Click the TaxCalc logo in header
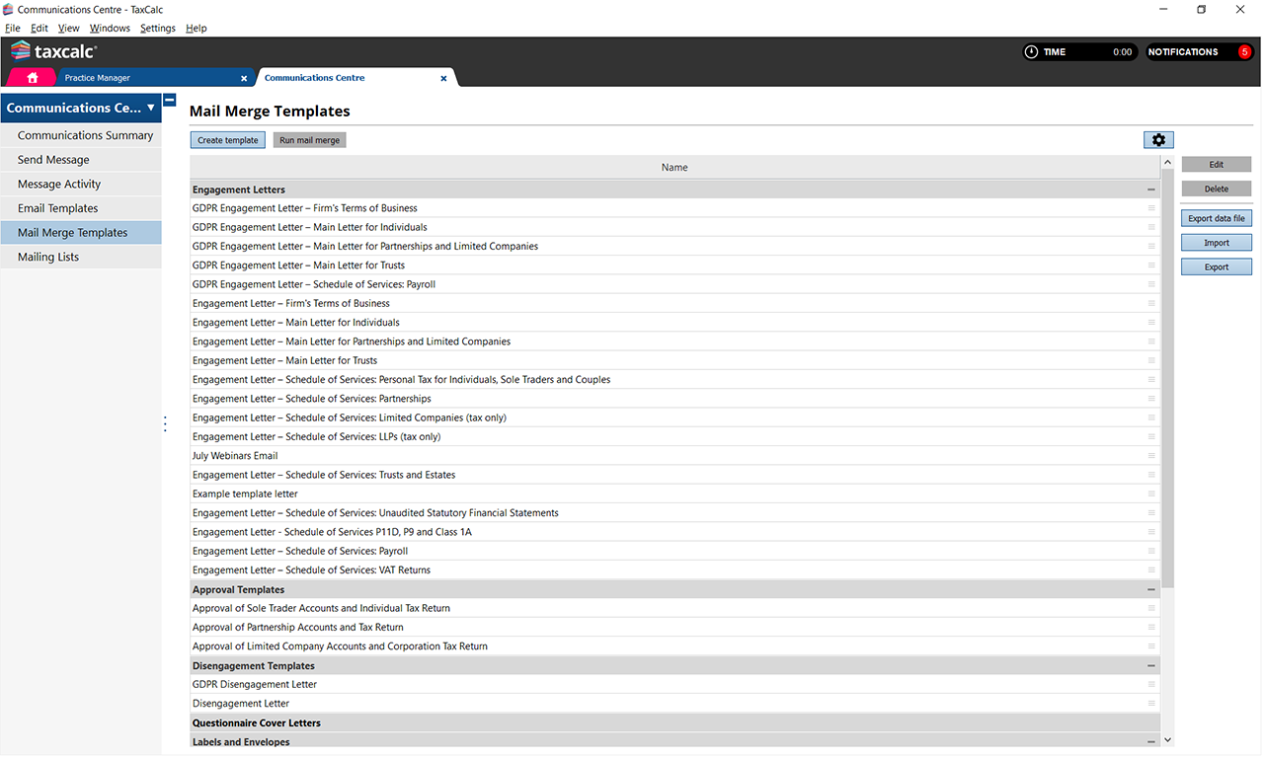1264x758 pixels. pyautogui.click(x=54, y=52)
